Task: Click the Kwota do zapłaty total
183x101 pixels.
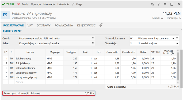Action: point(142,87)
